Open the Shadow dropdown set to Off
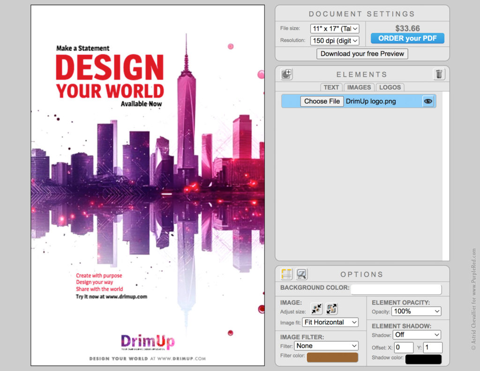Viewport: 480px width, 371px height. click(x=417, y=335)
